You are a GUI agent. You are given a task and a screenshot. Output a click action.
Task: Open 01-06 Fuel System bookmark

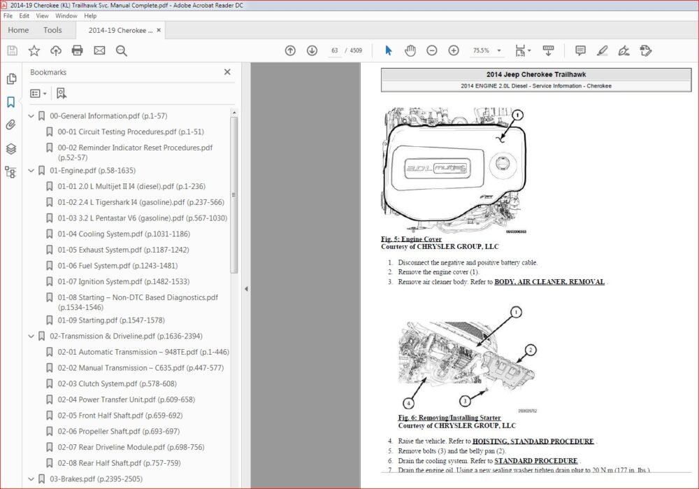pos(117,265)
